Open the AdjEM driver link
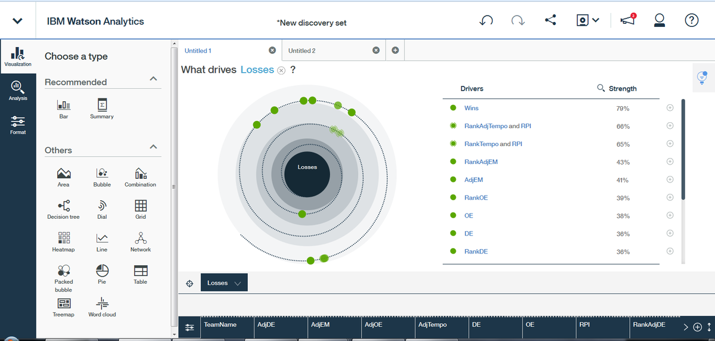 coord(472,179)
